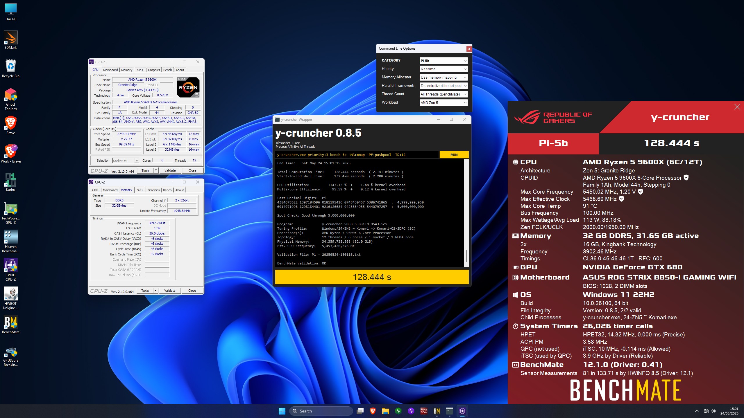Screen dimensions: 744x418
Task: Show hidden system tray icons
Action: (x=697, y=411)
